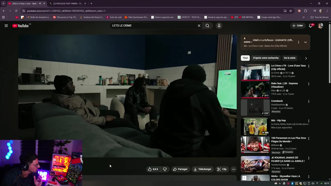
Task: Run search with the magnifier icon
Action: (x=207, y=26)
